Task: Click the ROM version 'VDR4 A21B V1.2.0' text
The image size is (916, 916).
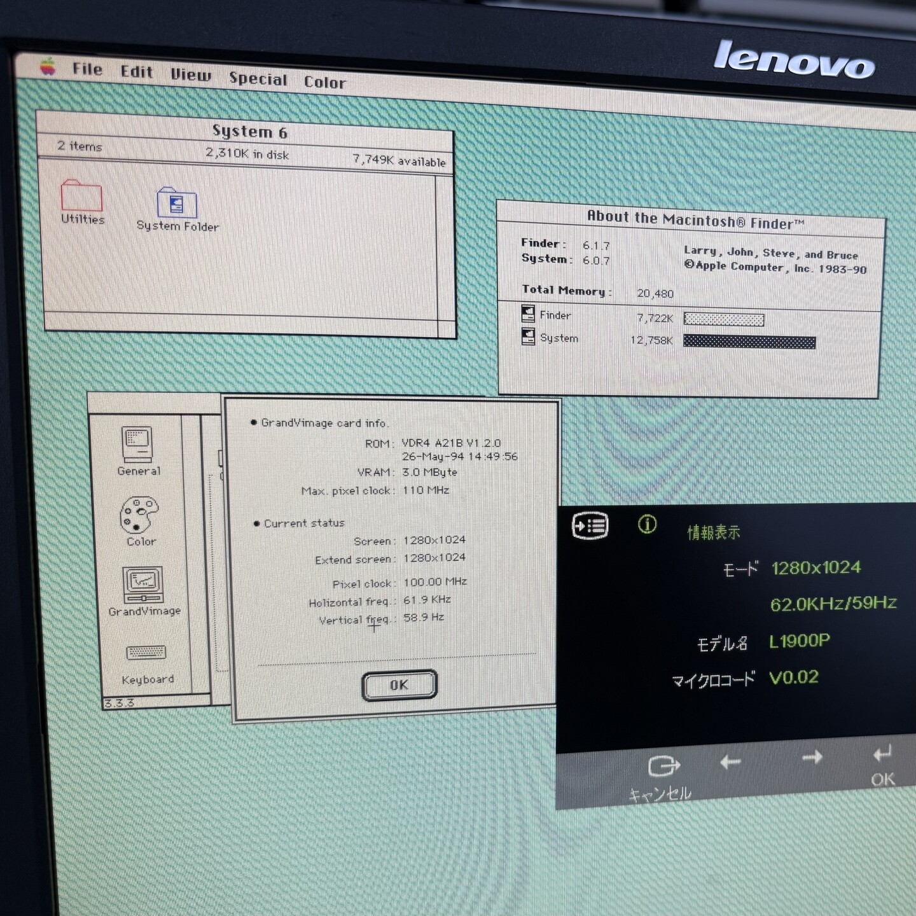Action: (451, 443)
